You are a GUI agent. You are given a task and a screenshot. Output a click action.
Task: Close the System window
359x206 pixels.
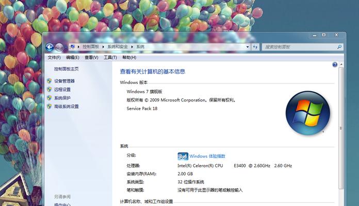[336, 35]
